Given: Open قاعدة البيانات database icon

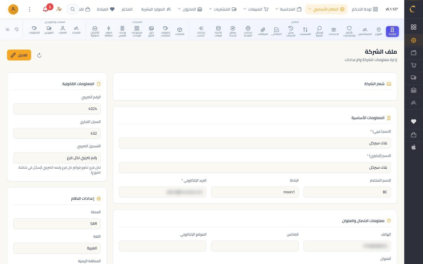Looking at the screenshot, I should coord(218,31).
